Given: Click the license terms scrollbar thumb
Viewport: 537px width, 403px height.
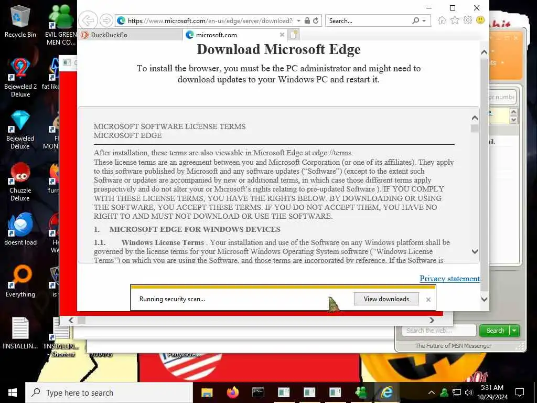Looking at the screenshot, I should (x=475, y=129).
